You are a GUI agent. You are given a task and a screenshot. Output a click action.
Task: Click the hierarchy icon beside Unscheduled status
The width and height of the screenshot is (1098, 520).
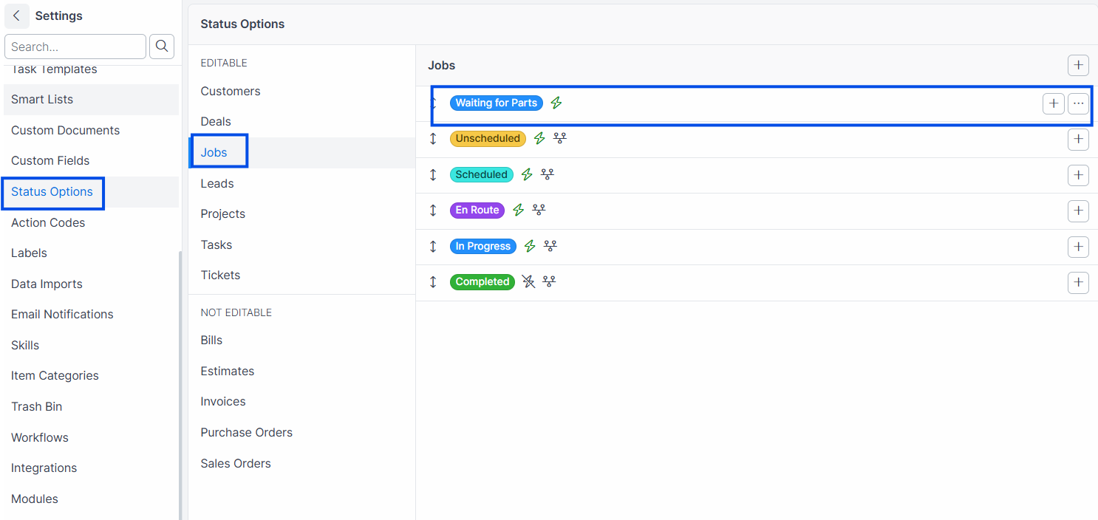pos(560,138)
